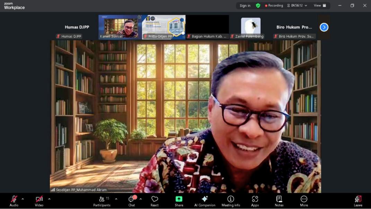
Task: Show next participants with blue arrow
Action: [x=324, y=27]
